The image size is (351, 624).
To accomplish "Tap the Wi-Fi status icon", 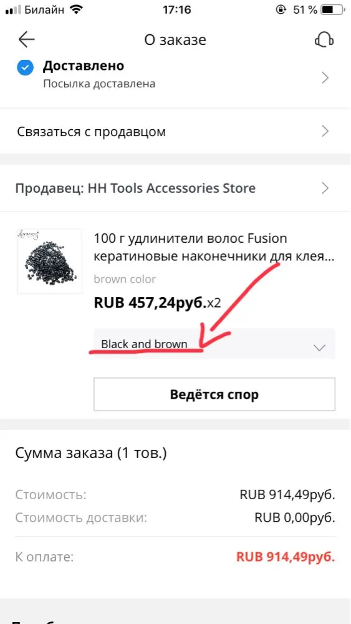I will pyautogui.click(x=75, y=9).
